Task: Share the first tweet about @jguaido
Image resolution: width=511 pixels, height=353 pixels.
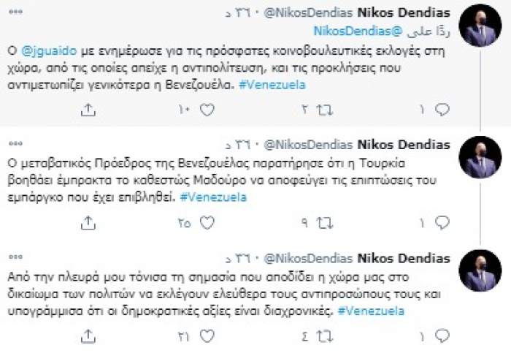Action: pos(87,110)
